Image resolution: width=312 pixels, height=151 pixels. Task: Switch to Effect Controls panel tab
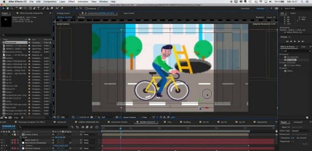click(31, 13)
